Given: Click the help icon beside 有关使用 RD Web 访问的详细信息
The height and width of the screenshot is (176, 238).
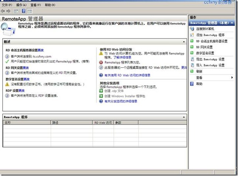Looking at the screenshot, I should (x=101, y=75).
